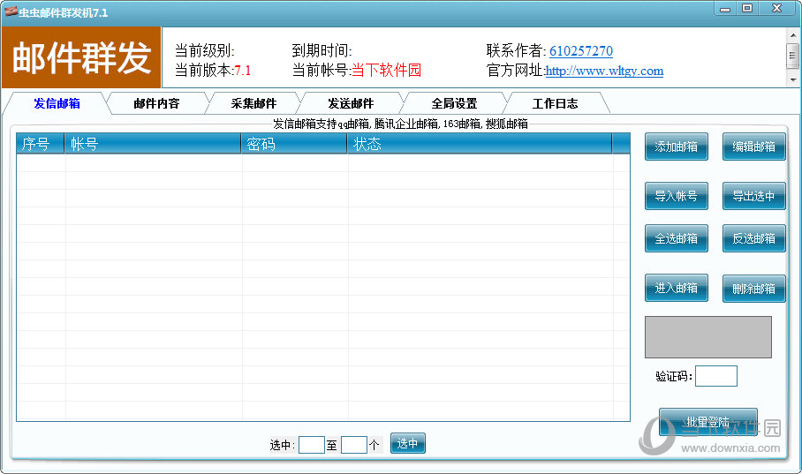Click the 邮件群发 orange logo banner
Image resolution: width=802 pixels, height=474 pixels.
pos(81,57)
